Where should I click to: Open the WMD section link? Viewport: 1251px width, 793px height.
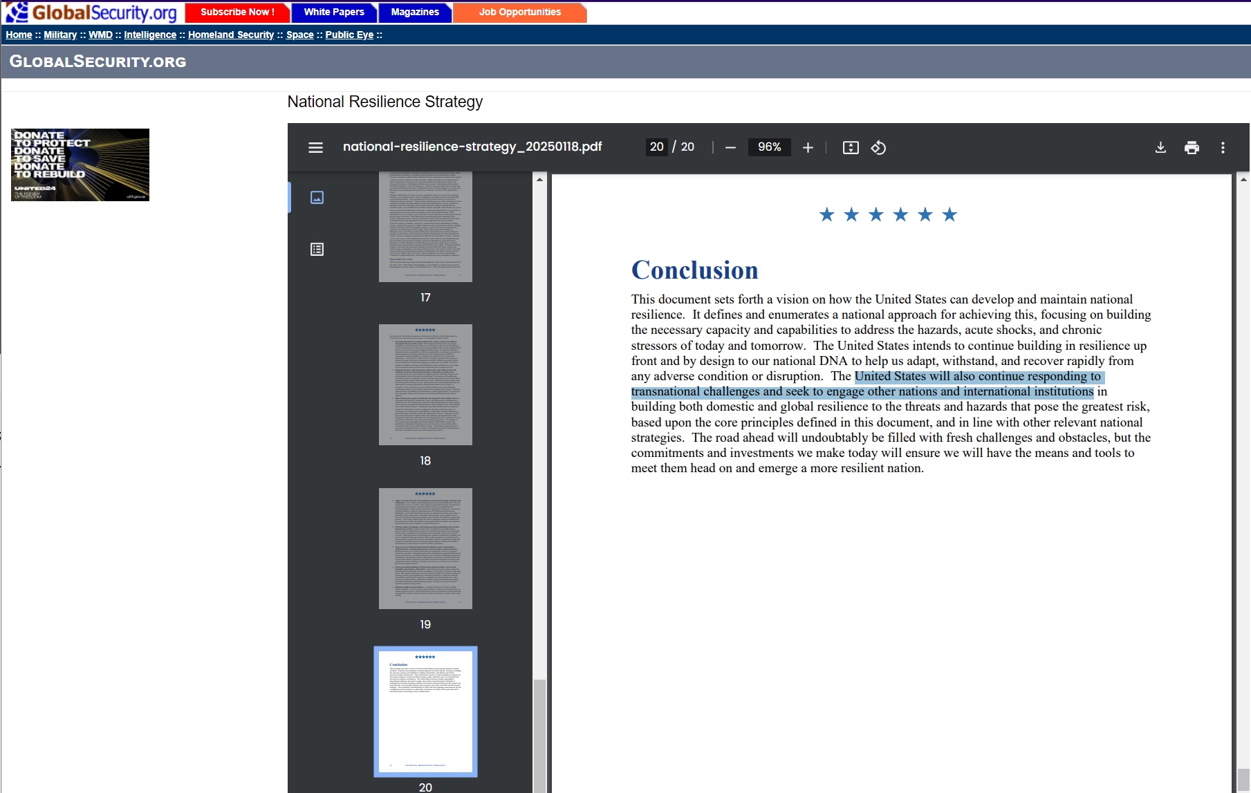pyautogui.click(x=100, y=35)
